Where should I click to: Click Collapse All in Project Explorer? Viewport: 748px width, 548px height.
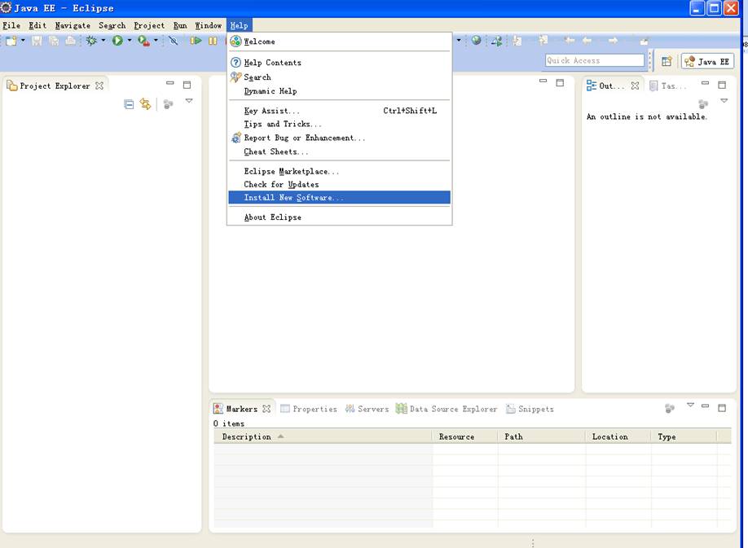coord(129,104)
